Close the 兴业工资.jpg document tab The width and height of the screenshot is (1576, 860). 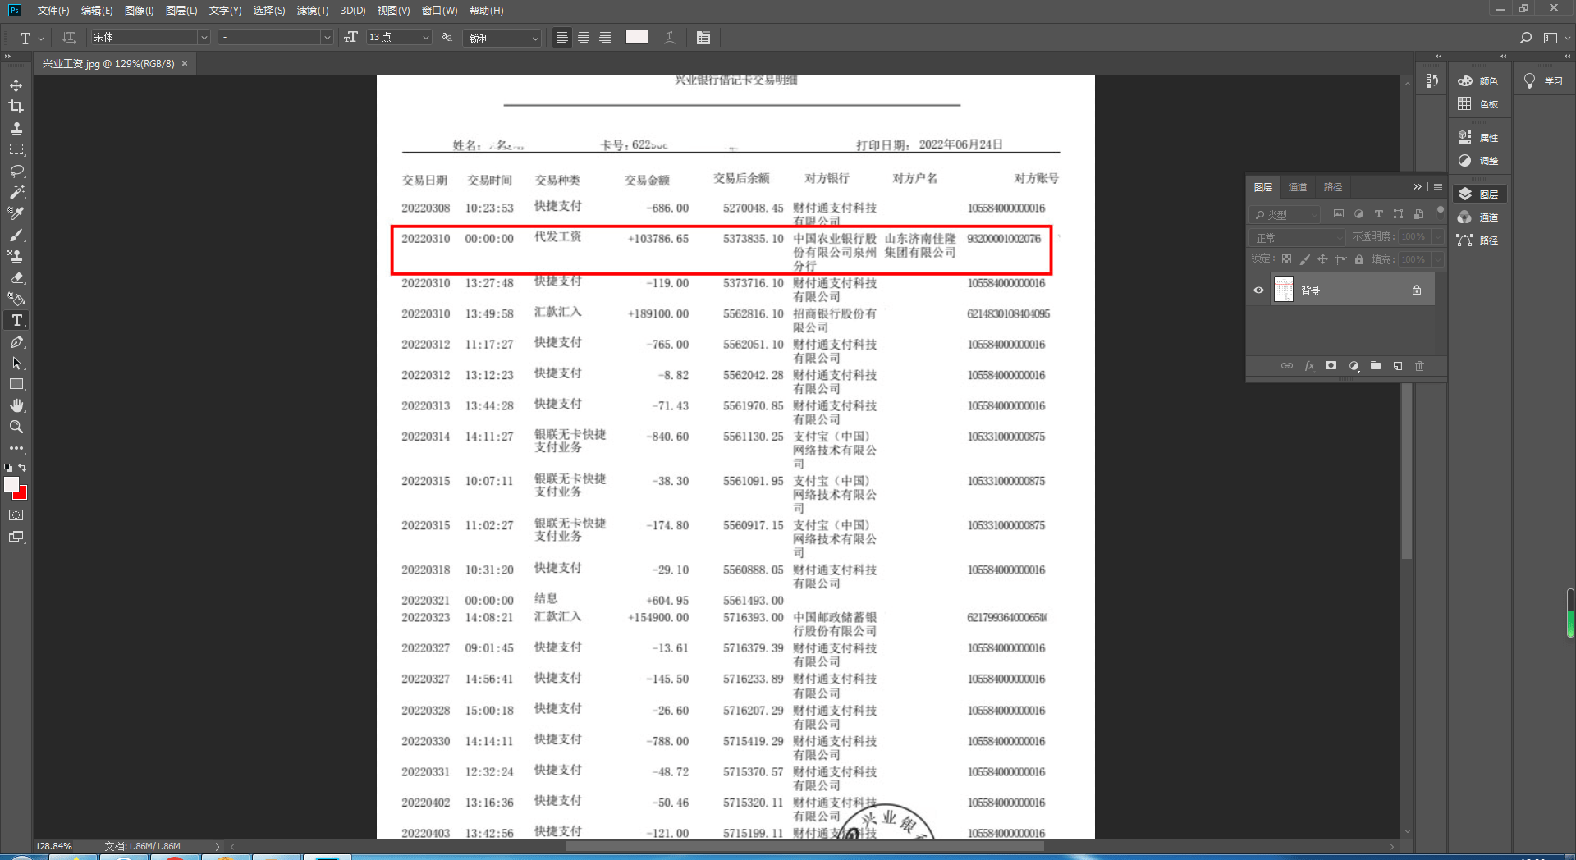point(185,63)
